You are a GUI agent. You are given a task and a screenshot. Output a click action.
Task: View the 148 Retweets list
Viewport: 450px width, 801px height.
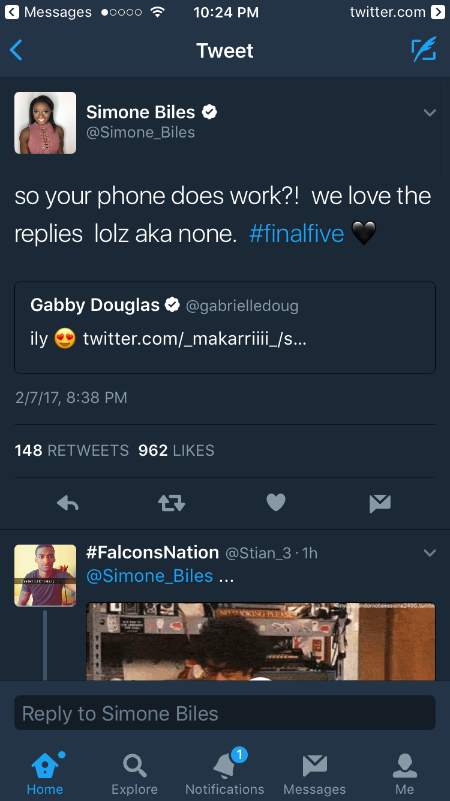pos(72,451)
